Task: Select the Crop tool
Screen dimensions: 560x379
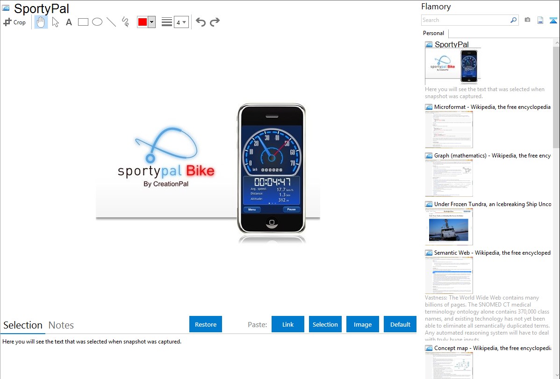Action: pos(14,22)
